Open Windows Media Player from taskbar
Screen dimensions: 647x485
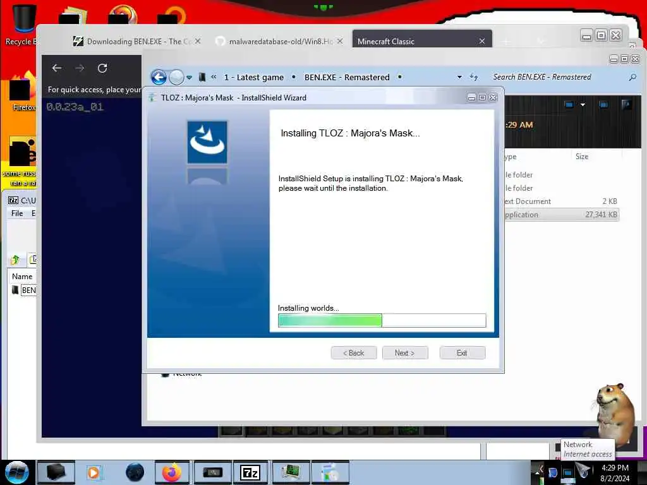pyautogui.click(x=94, y=472)
